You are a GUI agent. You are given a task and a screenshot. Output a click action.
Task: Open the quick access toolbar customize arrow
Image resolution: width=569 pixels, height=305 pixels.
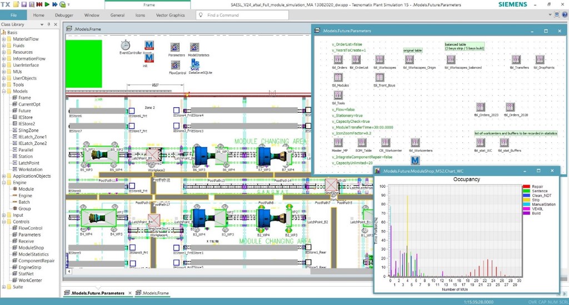pos(68,4)
